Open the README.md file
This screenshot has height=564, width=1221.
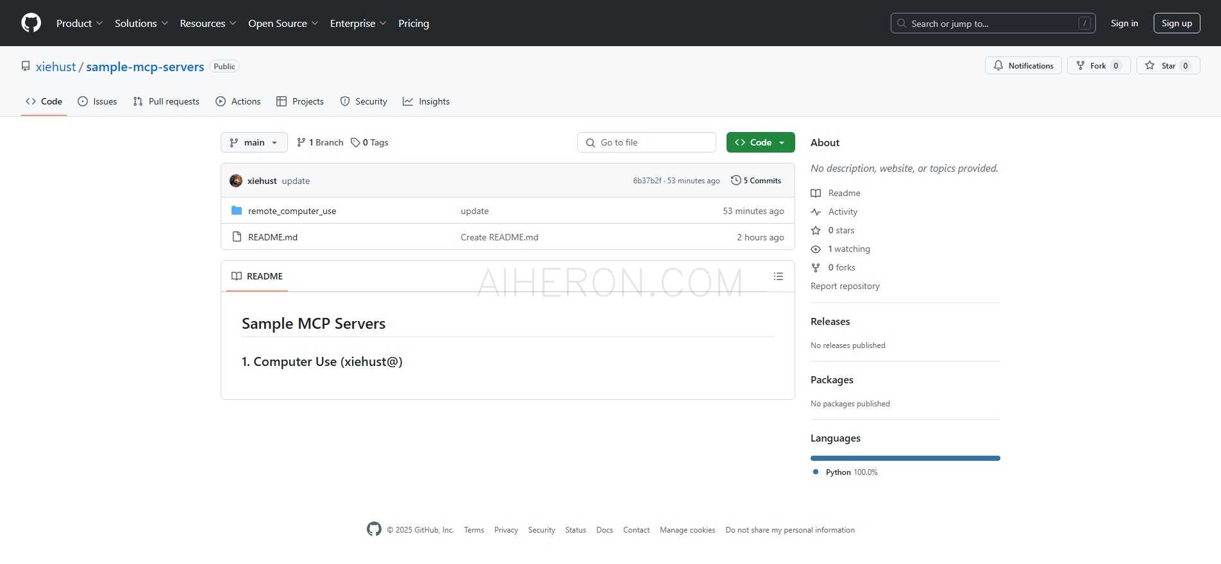[273, 237]
